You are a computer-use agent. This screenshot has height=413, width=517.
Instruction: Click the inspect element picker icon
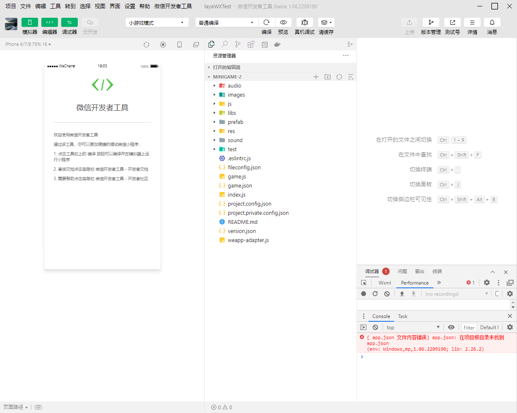coord(364,283)
